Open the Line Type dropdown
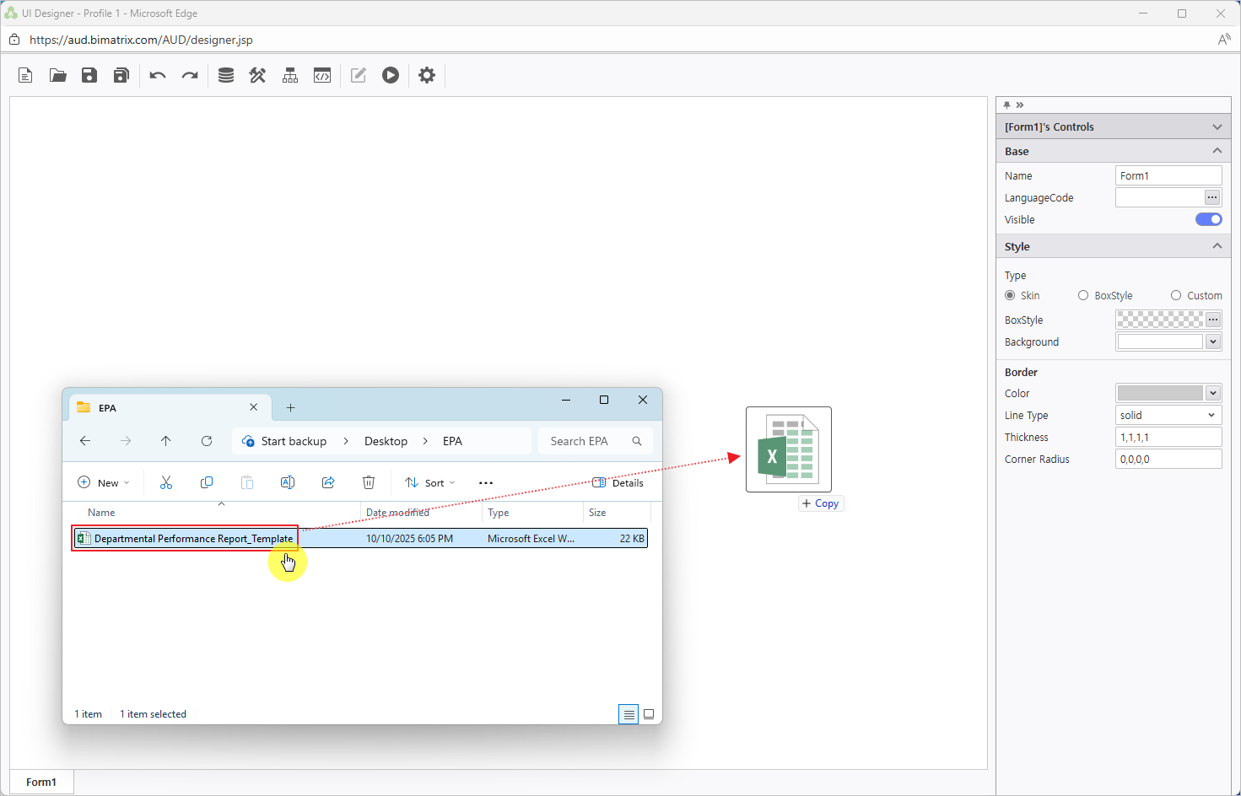This screenshot has height=796, width=1241. 1213,415
